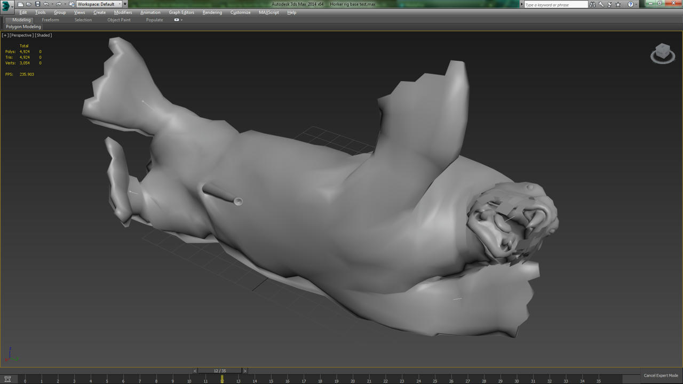
Task: Open the Workspace: Default dropdown
Action: tap(99, 4)
